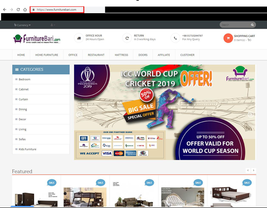Click SALE badge on bedroom set product
267x208 pixels.
point(52,183)
